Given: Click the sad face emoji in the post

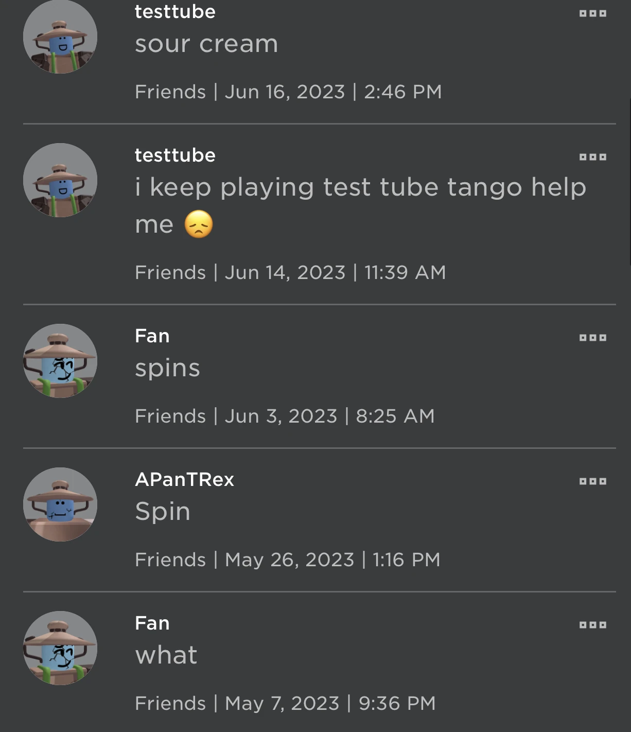Looking at the screenshot, I should [x=199, y=224].
